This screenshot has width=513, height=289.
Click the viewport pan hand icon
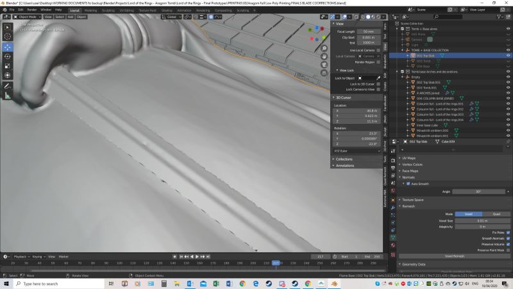coord(324,57)
